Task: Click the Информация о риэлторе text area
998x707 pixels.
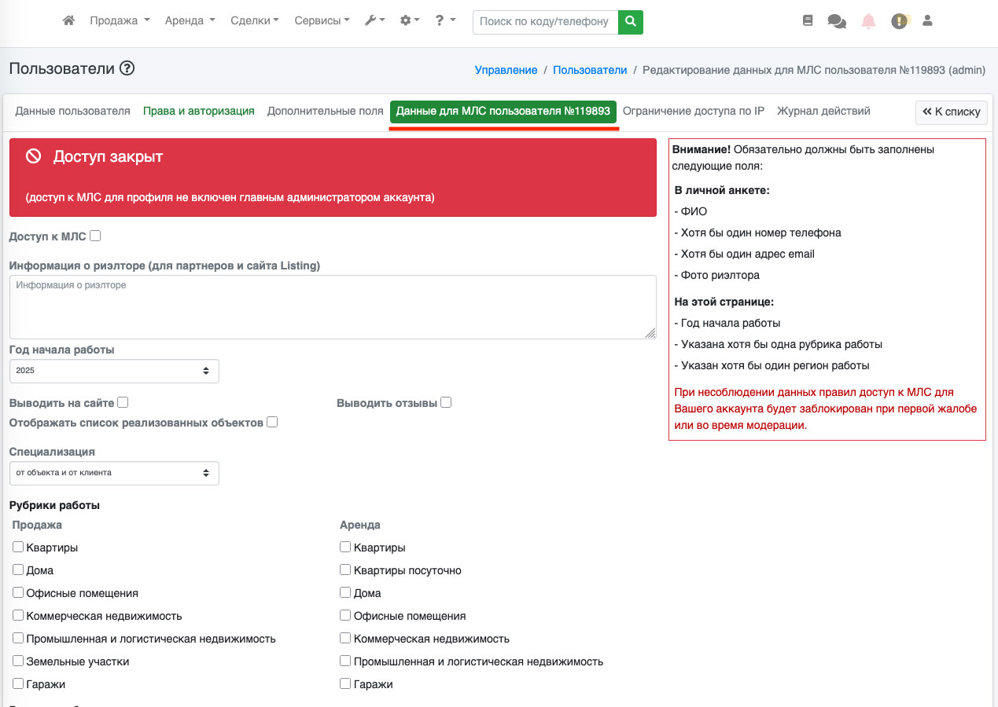Action: pyautogui.click(x=333, y=307)
